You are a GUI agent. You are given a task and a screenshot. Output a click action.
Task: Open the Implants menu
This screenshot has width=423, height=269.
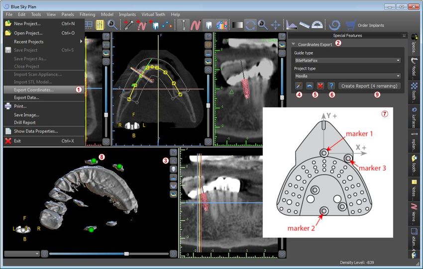(127, 14)
